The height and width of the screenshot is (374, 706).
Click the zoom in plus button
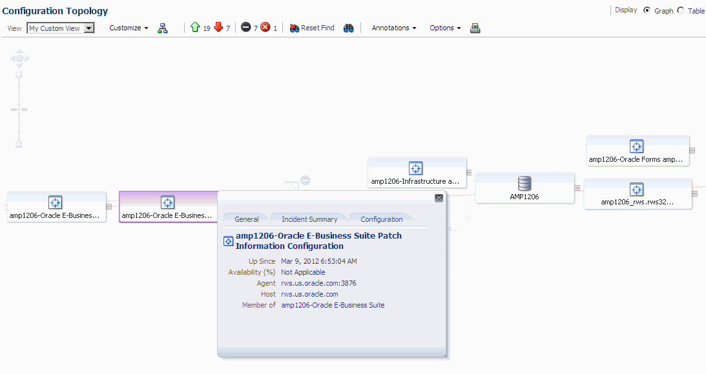[19, 75]
